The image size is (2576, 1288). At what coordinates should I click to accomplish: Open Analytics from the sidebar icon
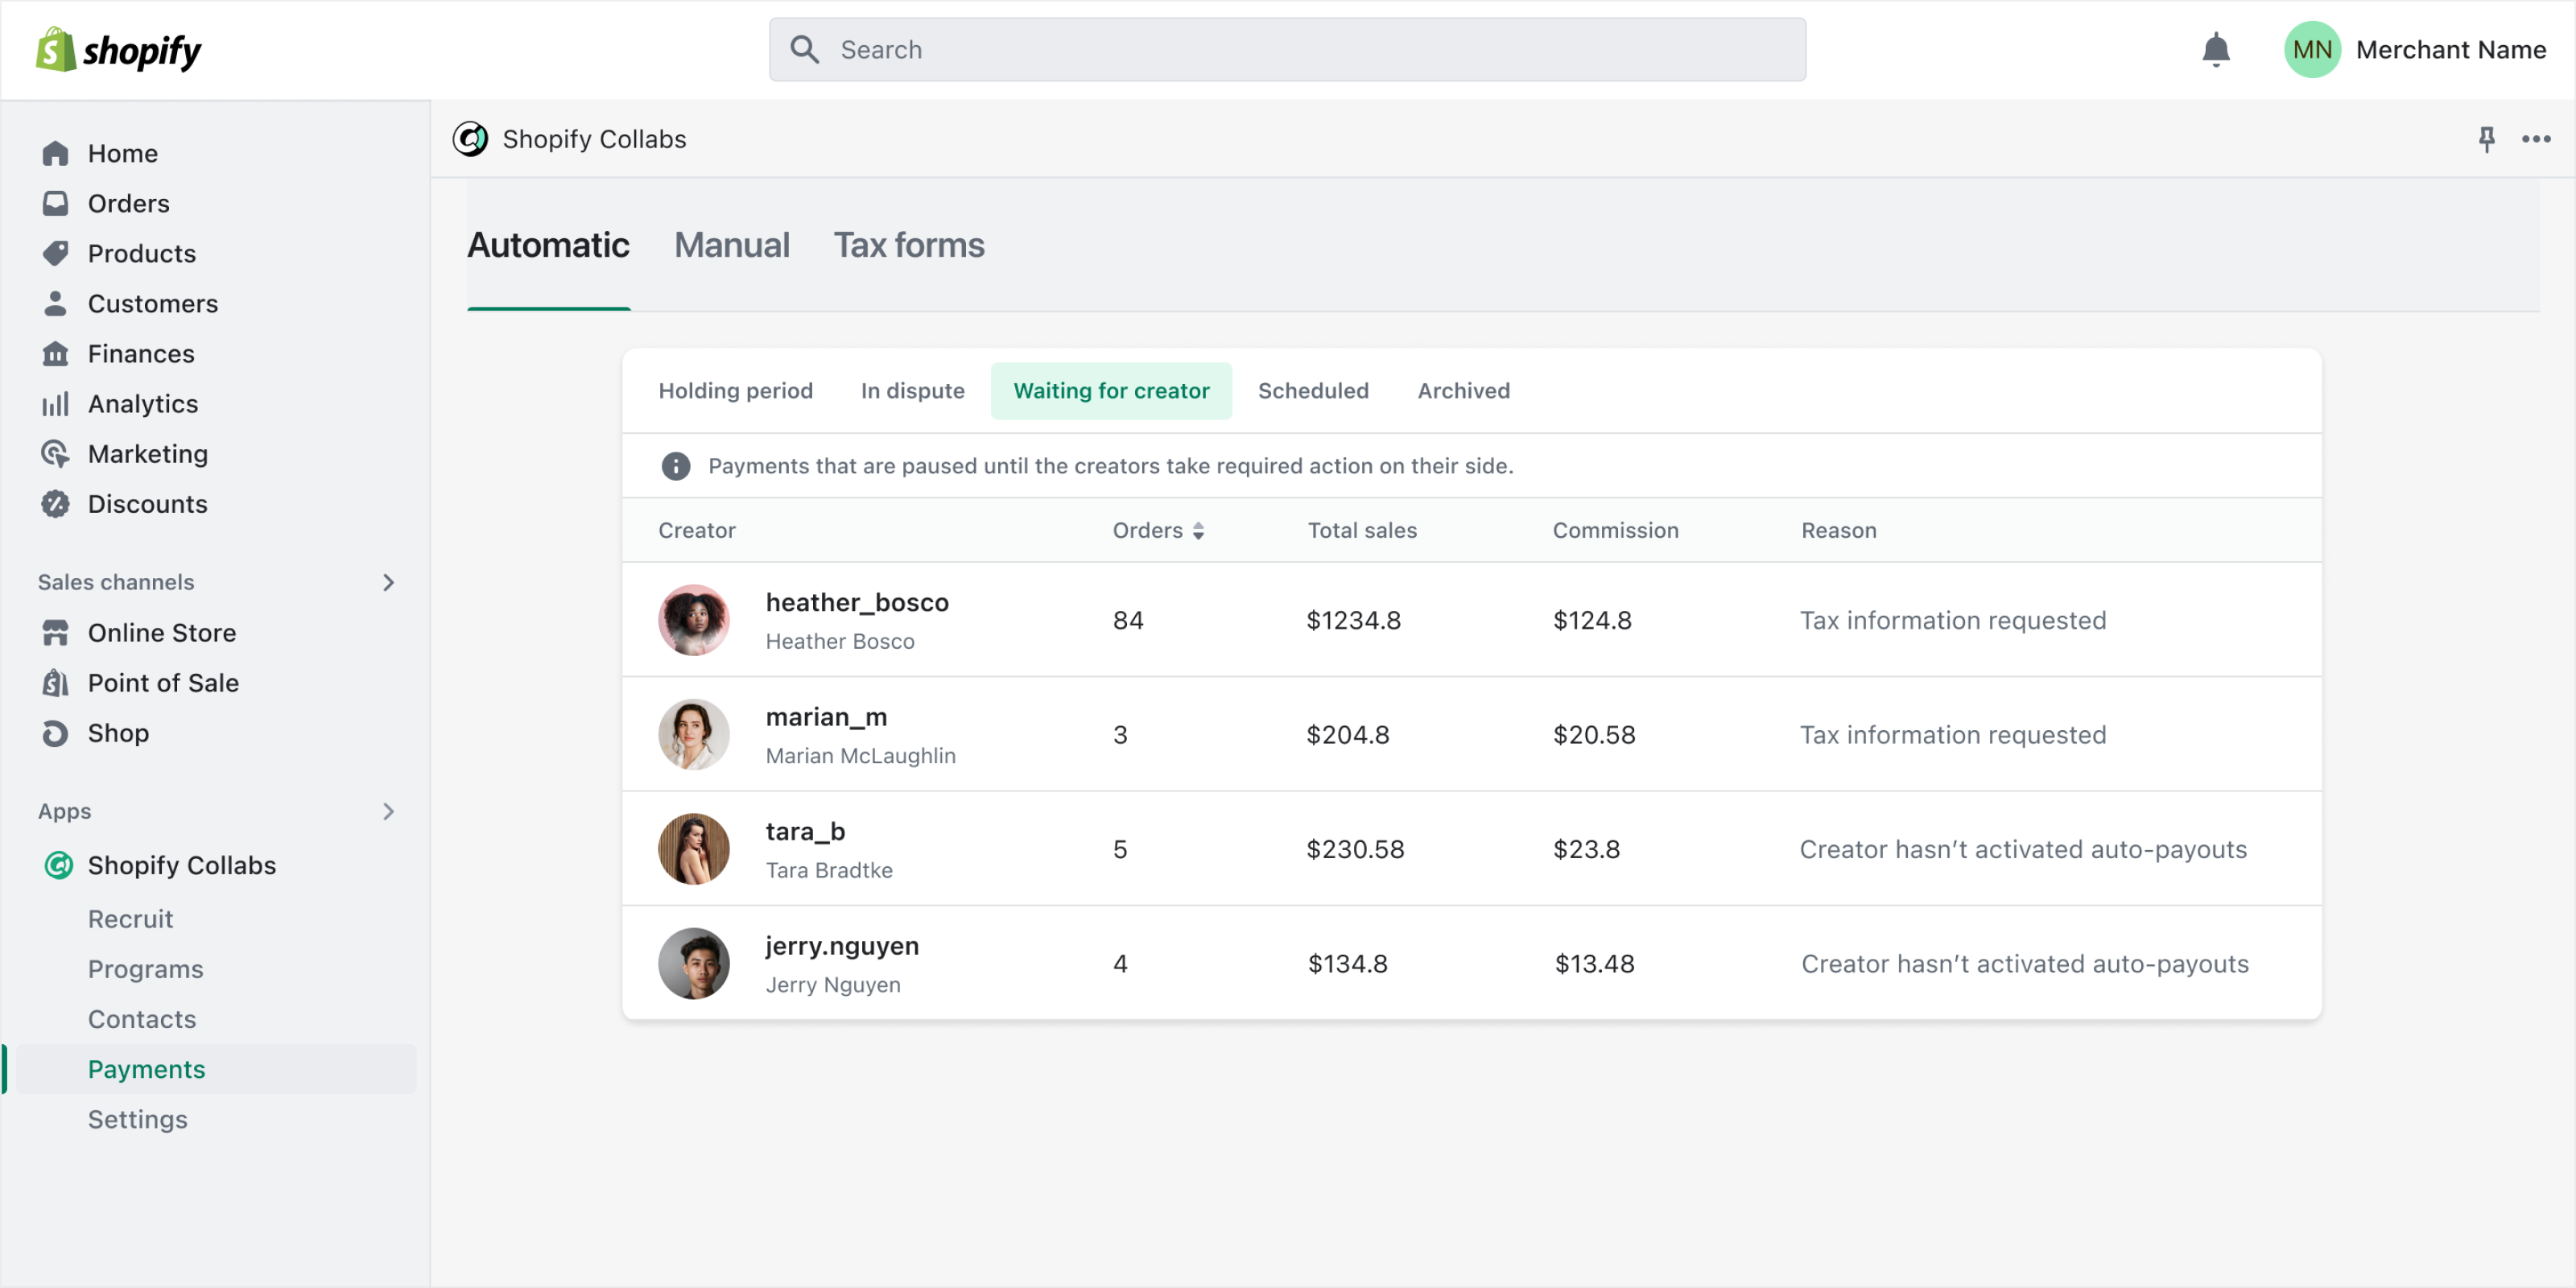click(x=55, y=404)
